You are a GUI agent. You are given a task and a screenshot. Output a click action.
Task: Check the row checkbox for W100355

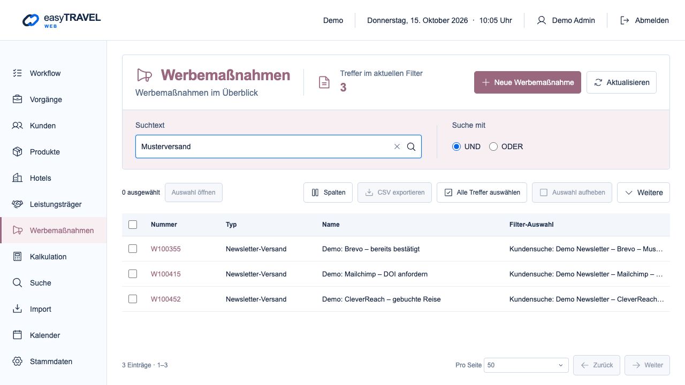tap(133, 249)
